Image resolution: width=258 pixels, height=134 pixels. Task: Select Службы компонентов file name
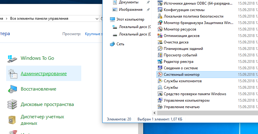183,81
